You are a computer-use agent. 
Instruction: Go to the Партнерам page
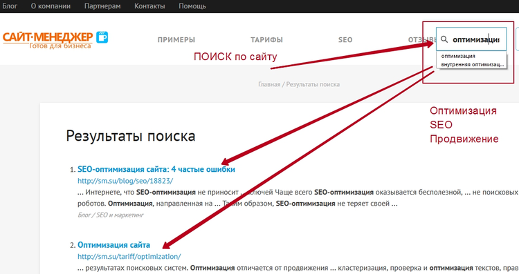102,6
